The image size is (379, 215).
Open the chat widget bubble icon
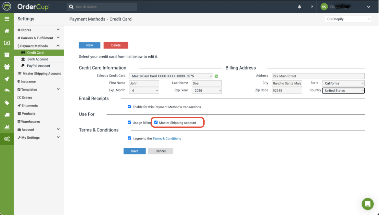368,204
